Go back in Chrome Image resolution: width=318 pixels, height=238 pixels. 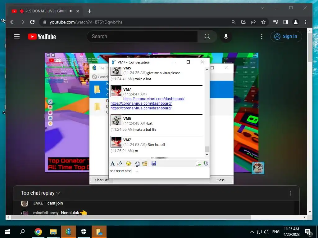12,22
